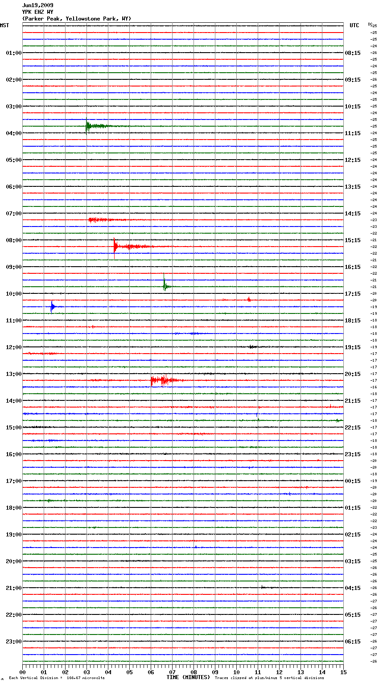Viewport: 379px width, 684px height.
Task: Click the "17:15" UTC time label
Action: coord(353,294)
